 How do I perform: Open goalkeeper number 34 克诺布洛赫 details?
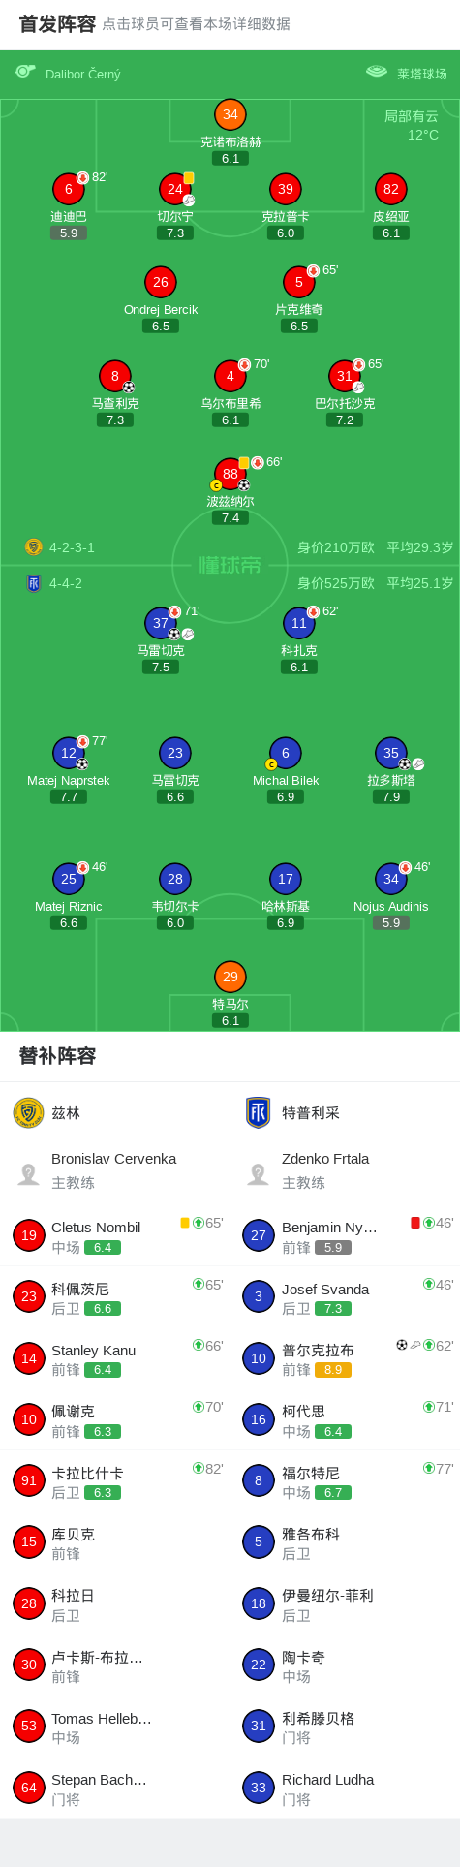pos(230,114)
